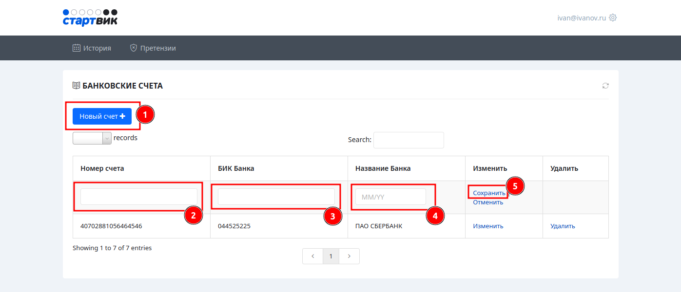Open settings via the gear icon
Image resolution: width=681 pixels, height=292 pixels.
tap(613, 18)
